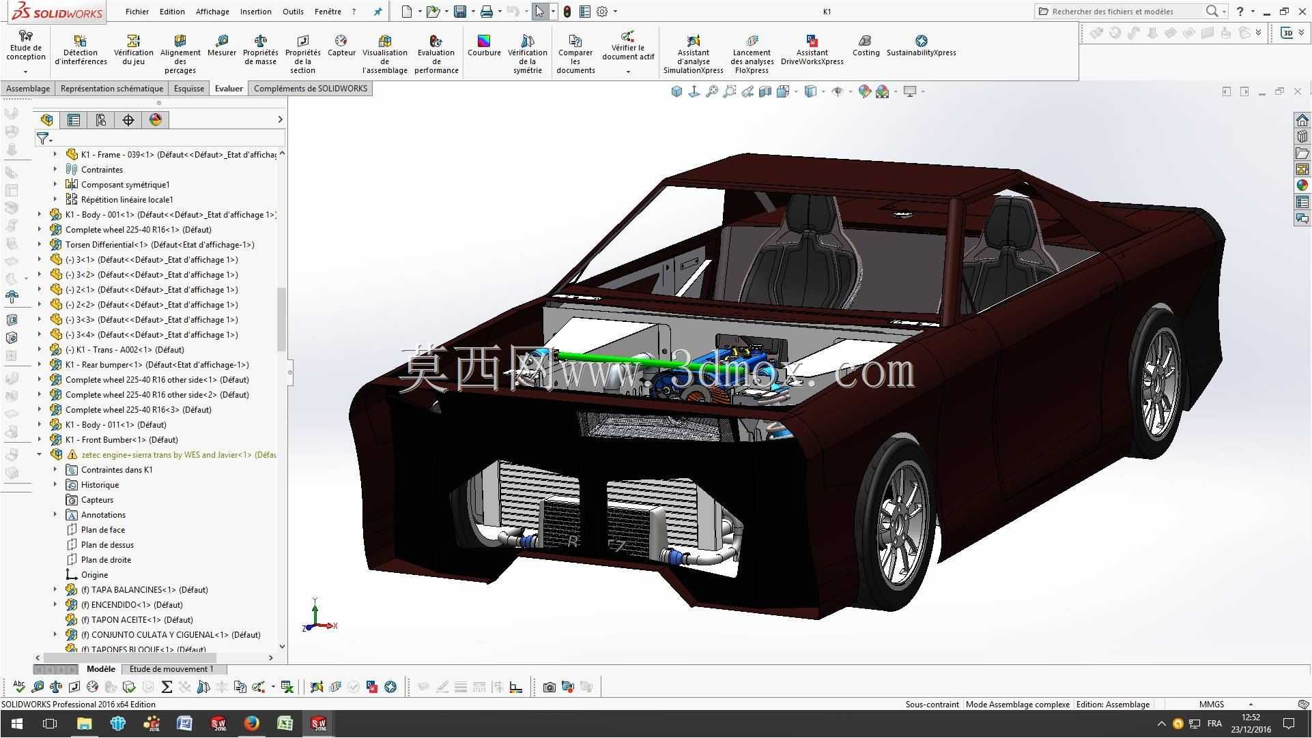This screenshot has width=1312, height=738.
Task: Select the Mesurer tool
Action: click(221, 46)
